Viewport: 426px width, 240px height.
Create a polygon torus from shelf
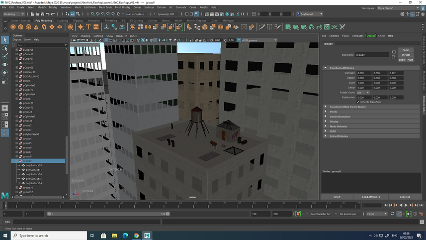pyautogui.click(x=44, y=27)
